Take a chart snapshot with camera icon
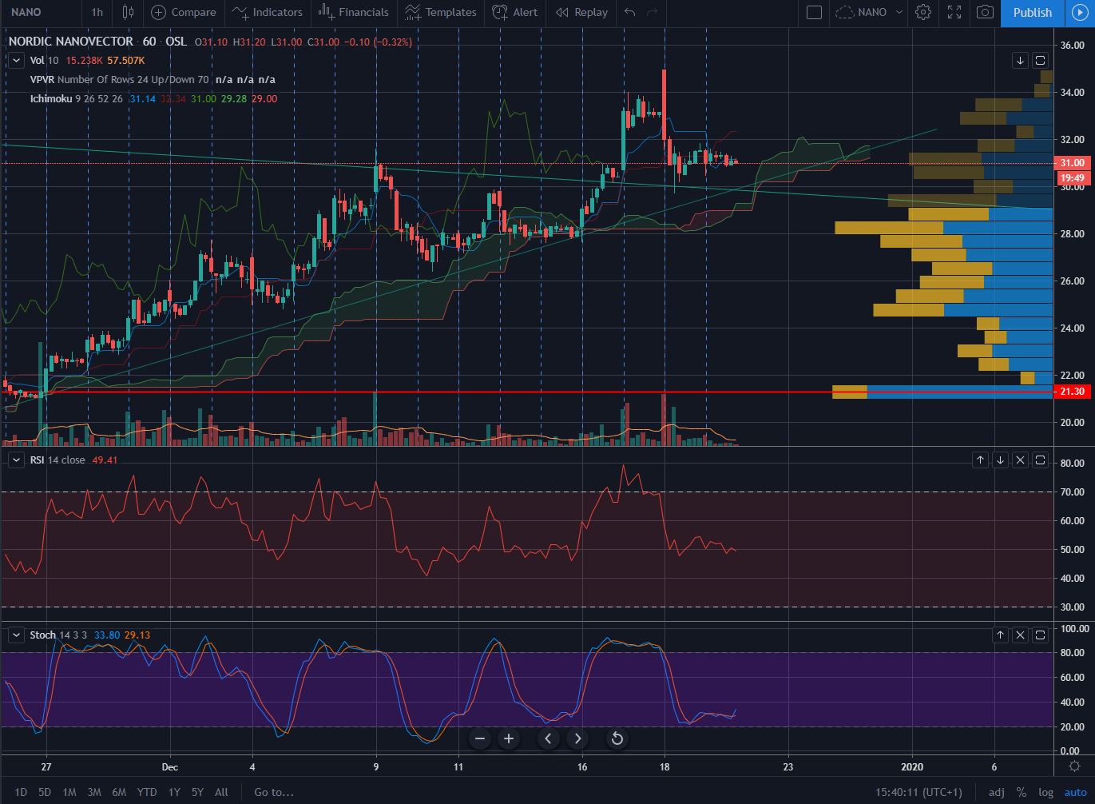The image size is (1095, 804). pyautogui.click(x=986, y=12)
